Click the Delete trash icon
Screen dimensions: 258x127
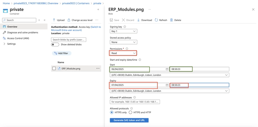pyautogui.click(x=172, y=20)
